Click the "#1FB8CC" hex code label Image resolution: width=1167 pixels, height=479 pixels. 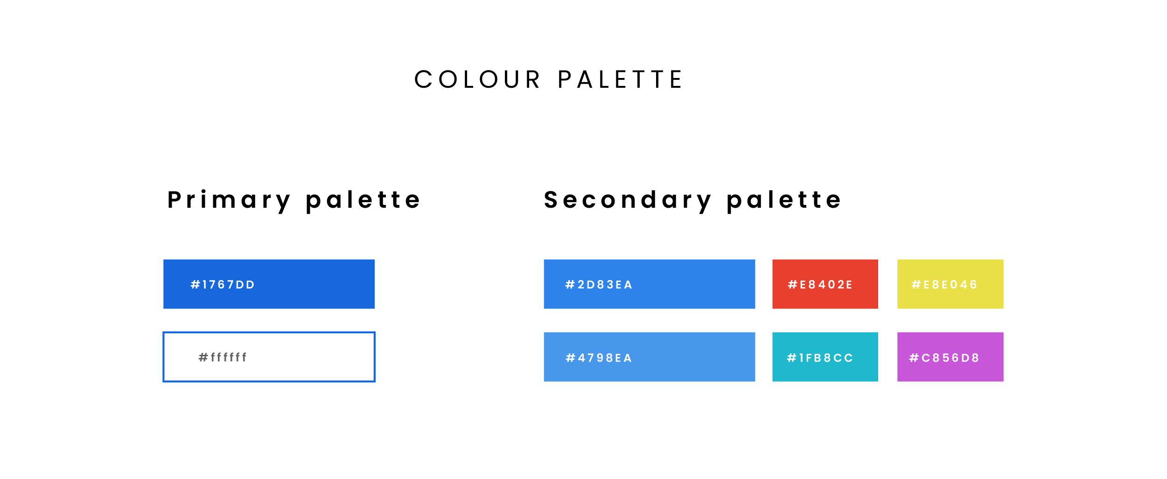click(x=820, y=358)
